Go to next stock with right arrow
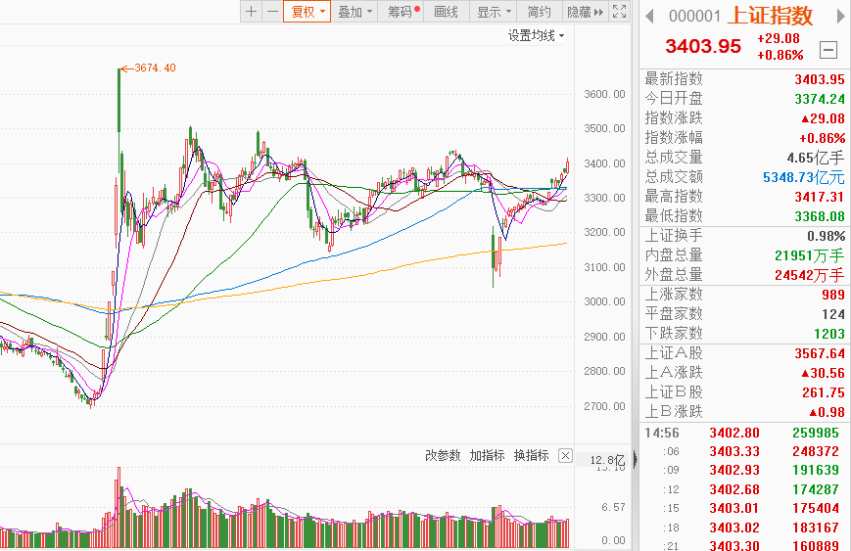 838,16
